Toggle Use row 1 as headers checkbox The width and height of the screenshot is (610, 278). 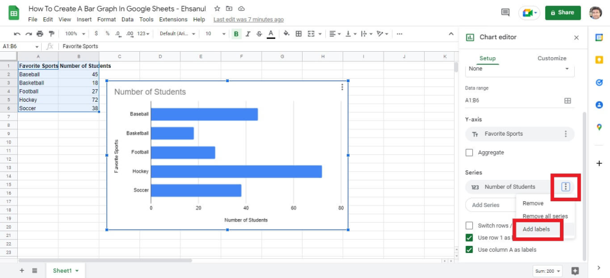coord(469,238)
